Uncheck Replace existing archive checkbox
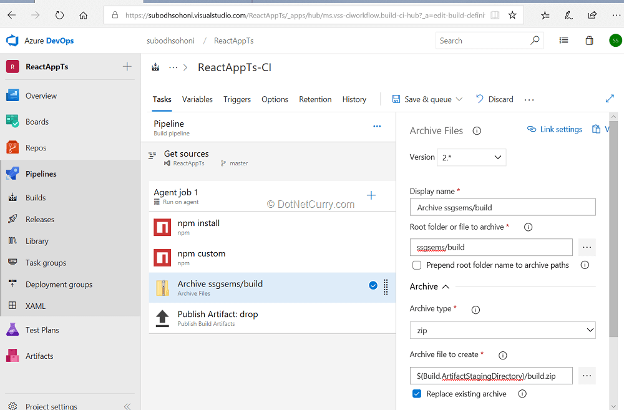 click(x=417, y=394)
